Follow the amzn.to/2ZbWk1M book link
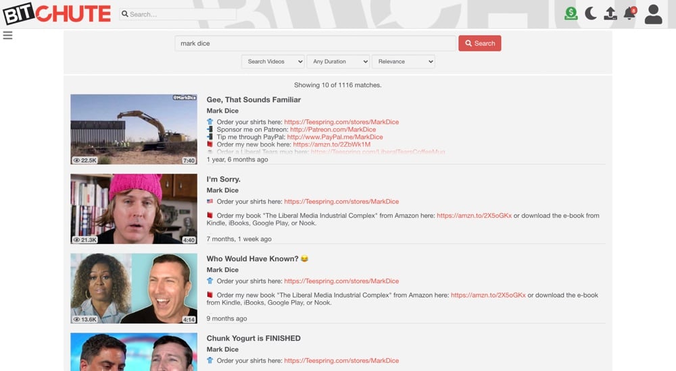 [331, 144]
